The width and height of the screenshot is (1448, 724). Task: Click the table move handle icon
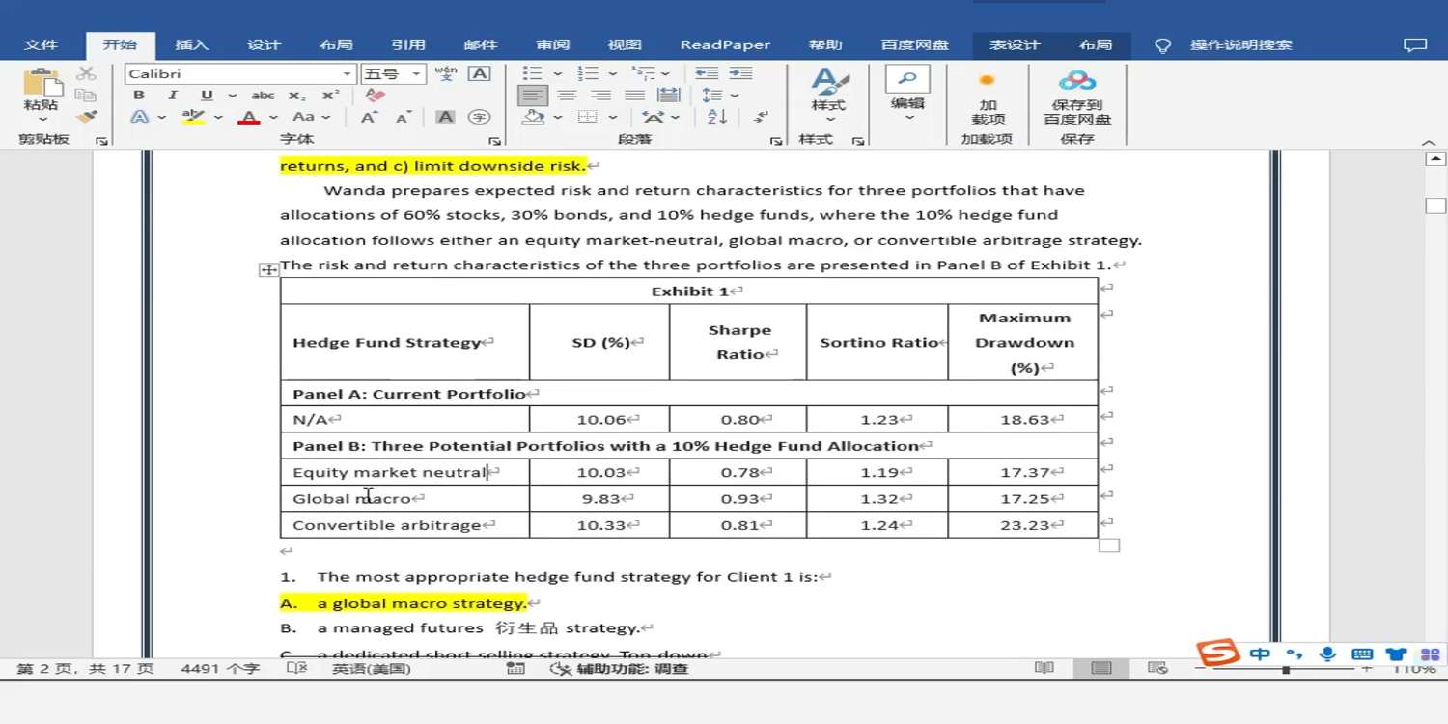(268, 270)
